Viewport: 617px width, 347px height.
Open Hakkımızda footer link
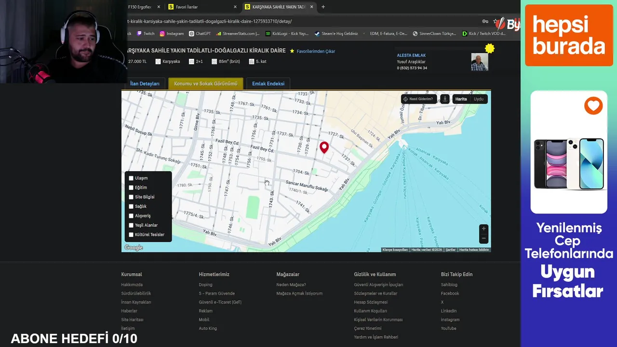pyautogui.click(x=132, y=285)
